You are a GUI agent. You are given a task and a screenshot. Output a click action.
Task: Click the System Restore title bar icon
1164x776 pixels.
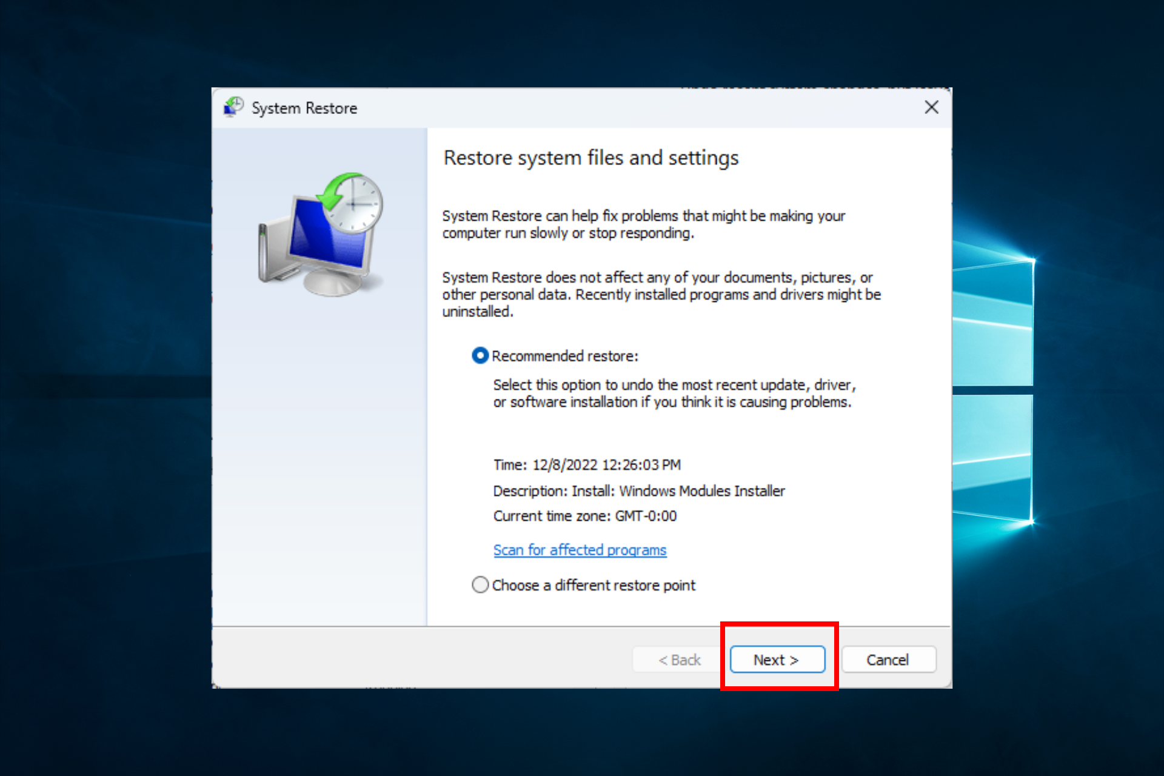(x=233, y=107)
